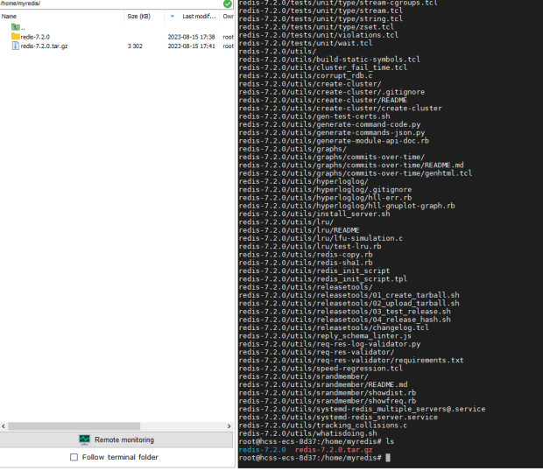Sort files by Name column
The image size is (543, 471).
9,17
